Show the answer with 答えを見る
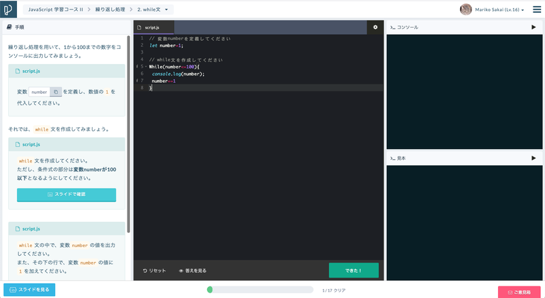 192,270
